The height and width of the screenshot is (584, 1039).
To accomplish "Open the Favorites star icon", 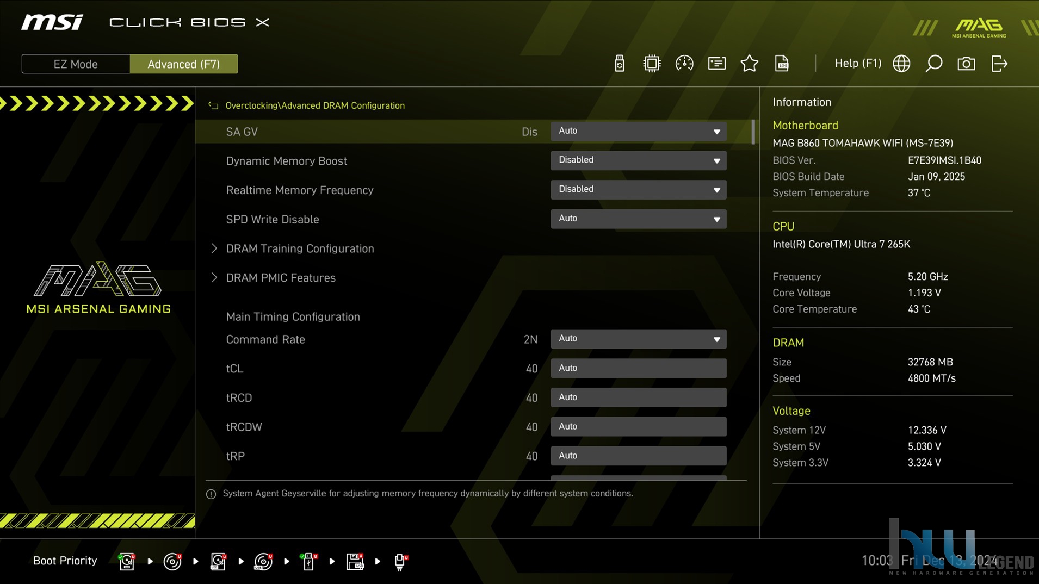I will (749, 64).
